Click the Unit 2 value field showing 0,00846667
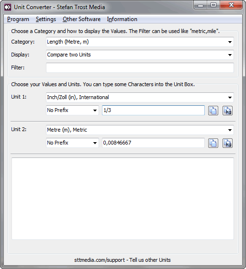 (x=153, y=143)
